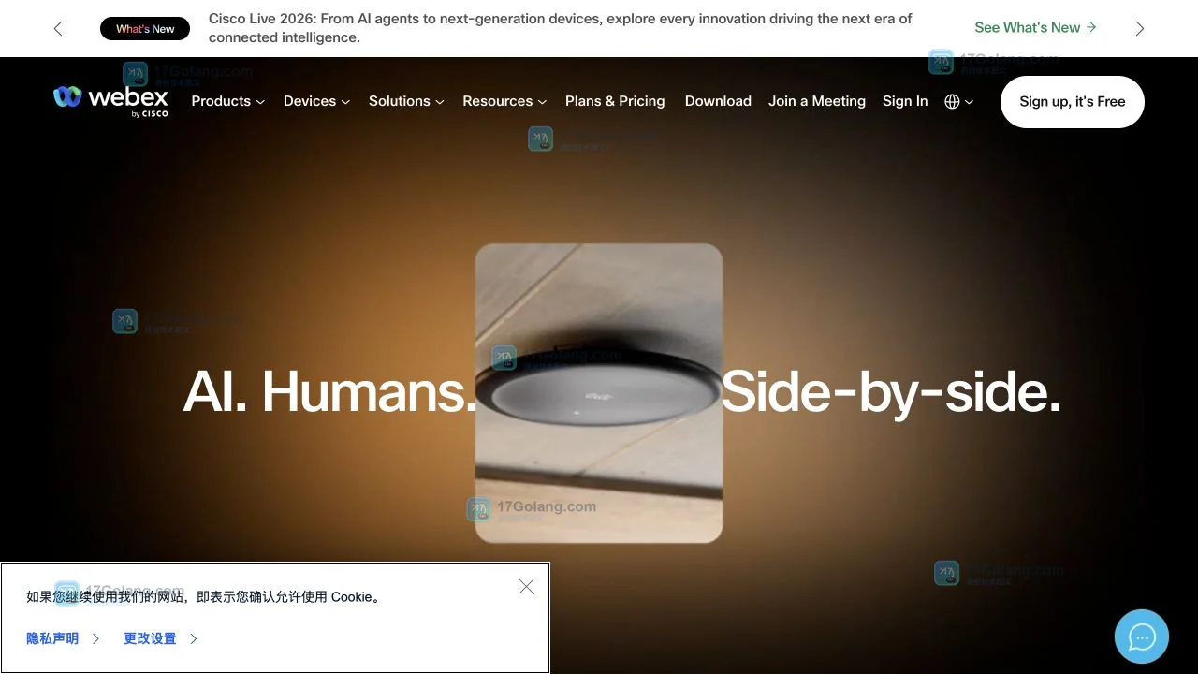This screenshot has width=1198, height=674.
Task: Expand the Devices menu
Action: [316, 101]
